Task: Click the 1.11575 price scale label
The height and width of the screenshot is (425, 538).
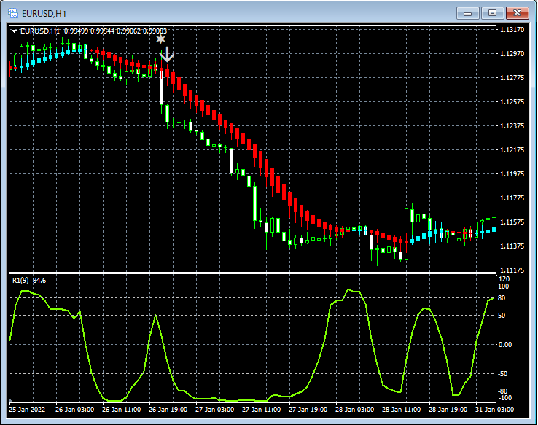Action: pos(512,222)
